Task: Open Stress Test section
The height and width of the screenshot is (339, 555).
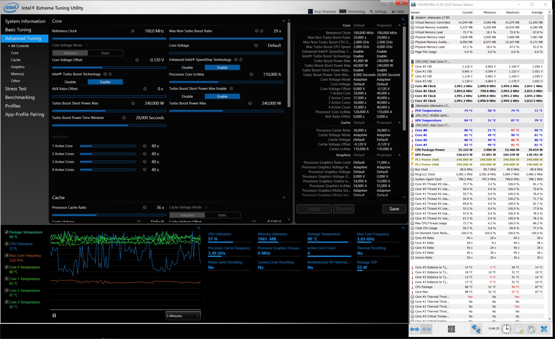Action: tap(16, 89)
